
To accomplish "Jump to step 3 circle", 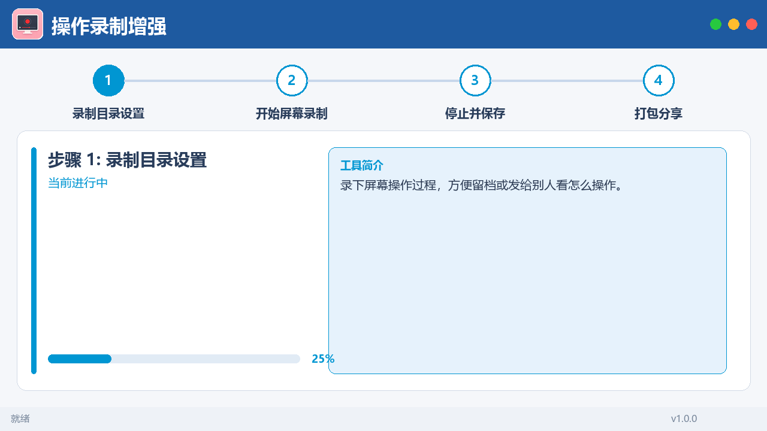I will 475,80.
